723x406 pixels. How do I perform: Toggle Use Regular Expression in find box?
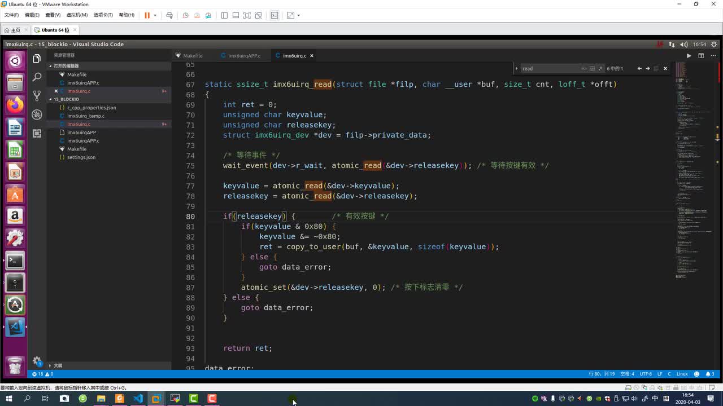[600, 68]
